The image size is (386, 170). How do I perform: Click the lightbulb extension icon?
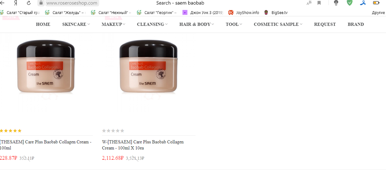click(336, 3)
